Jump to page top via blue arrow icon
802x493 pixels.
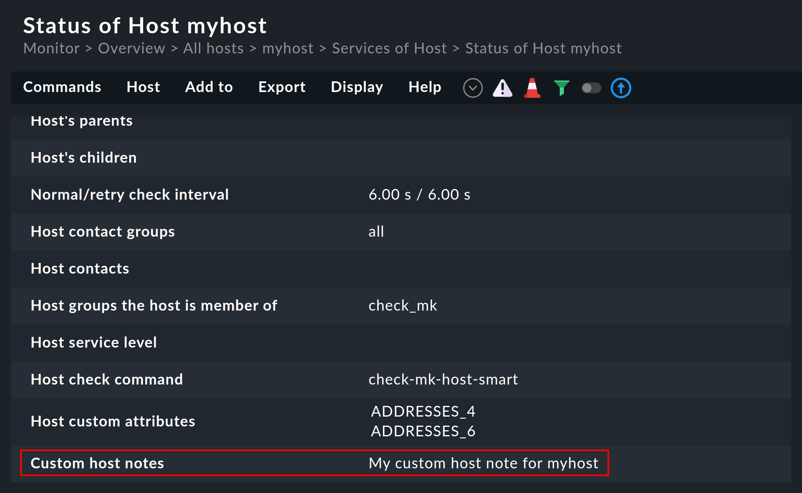tap(621, 88)
